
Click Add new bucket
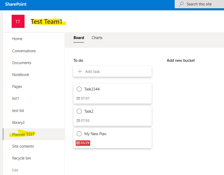pos(181,60)
